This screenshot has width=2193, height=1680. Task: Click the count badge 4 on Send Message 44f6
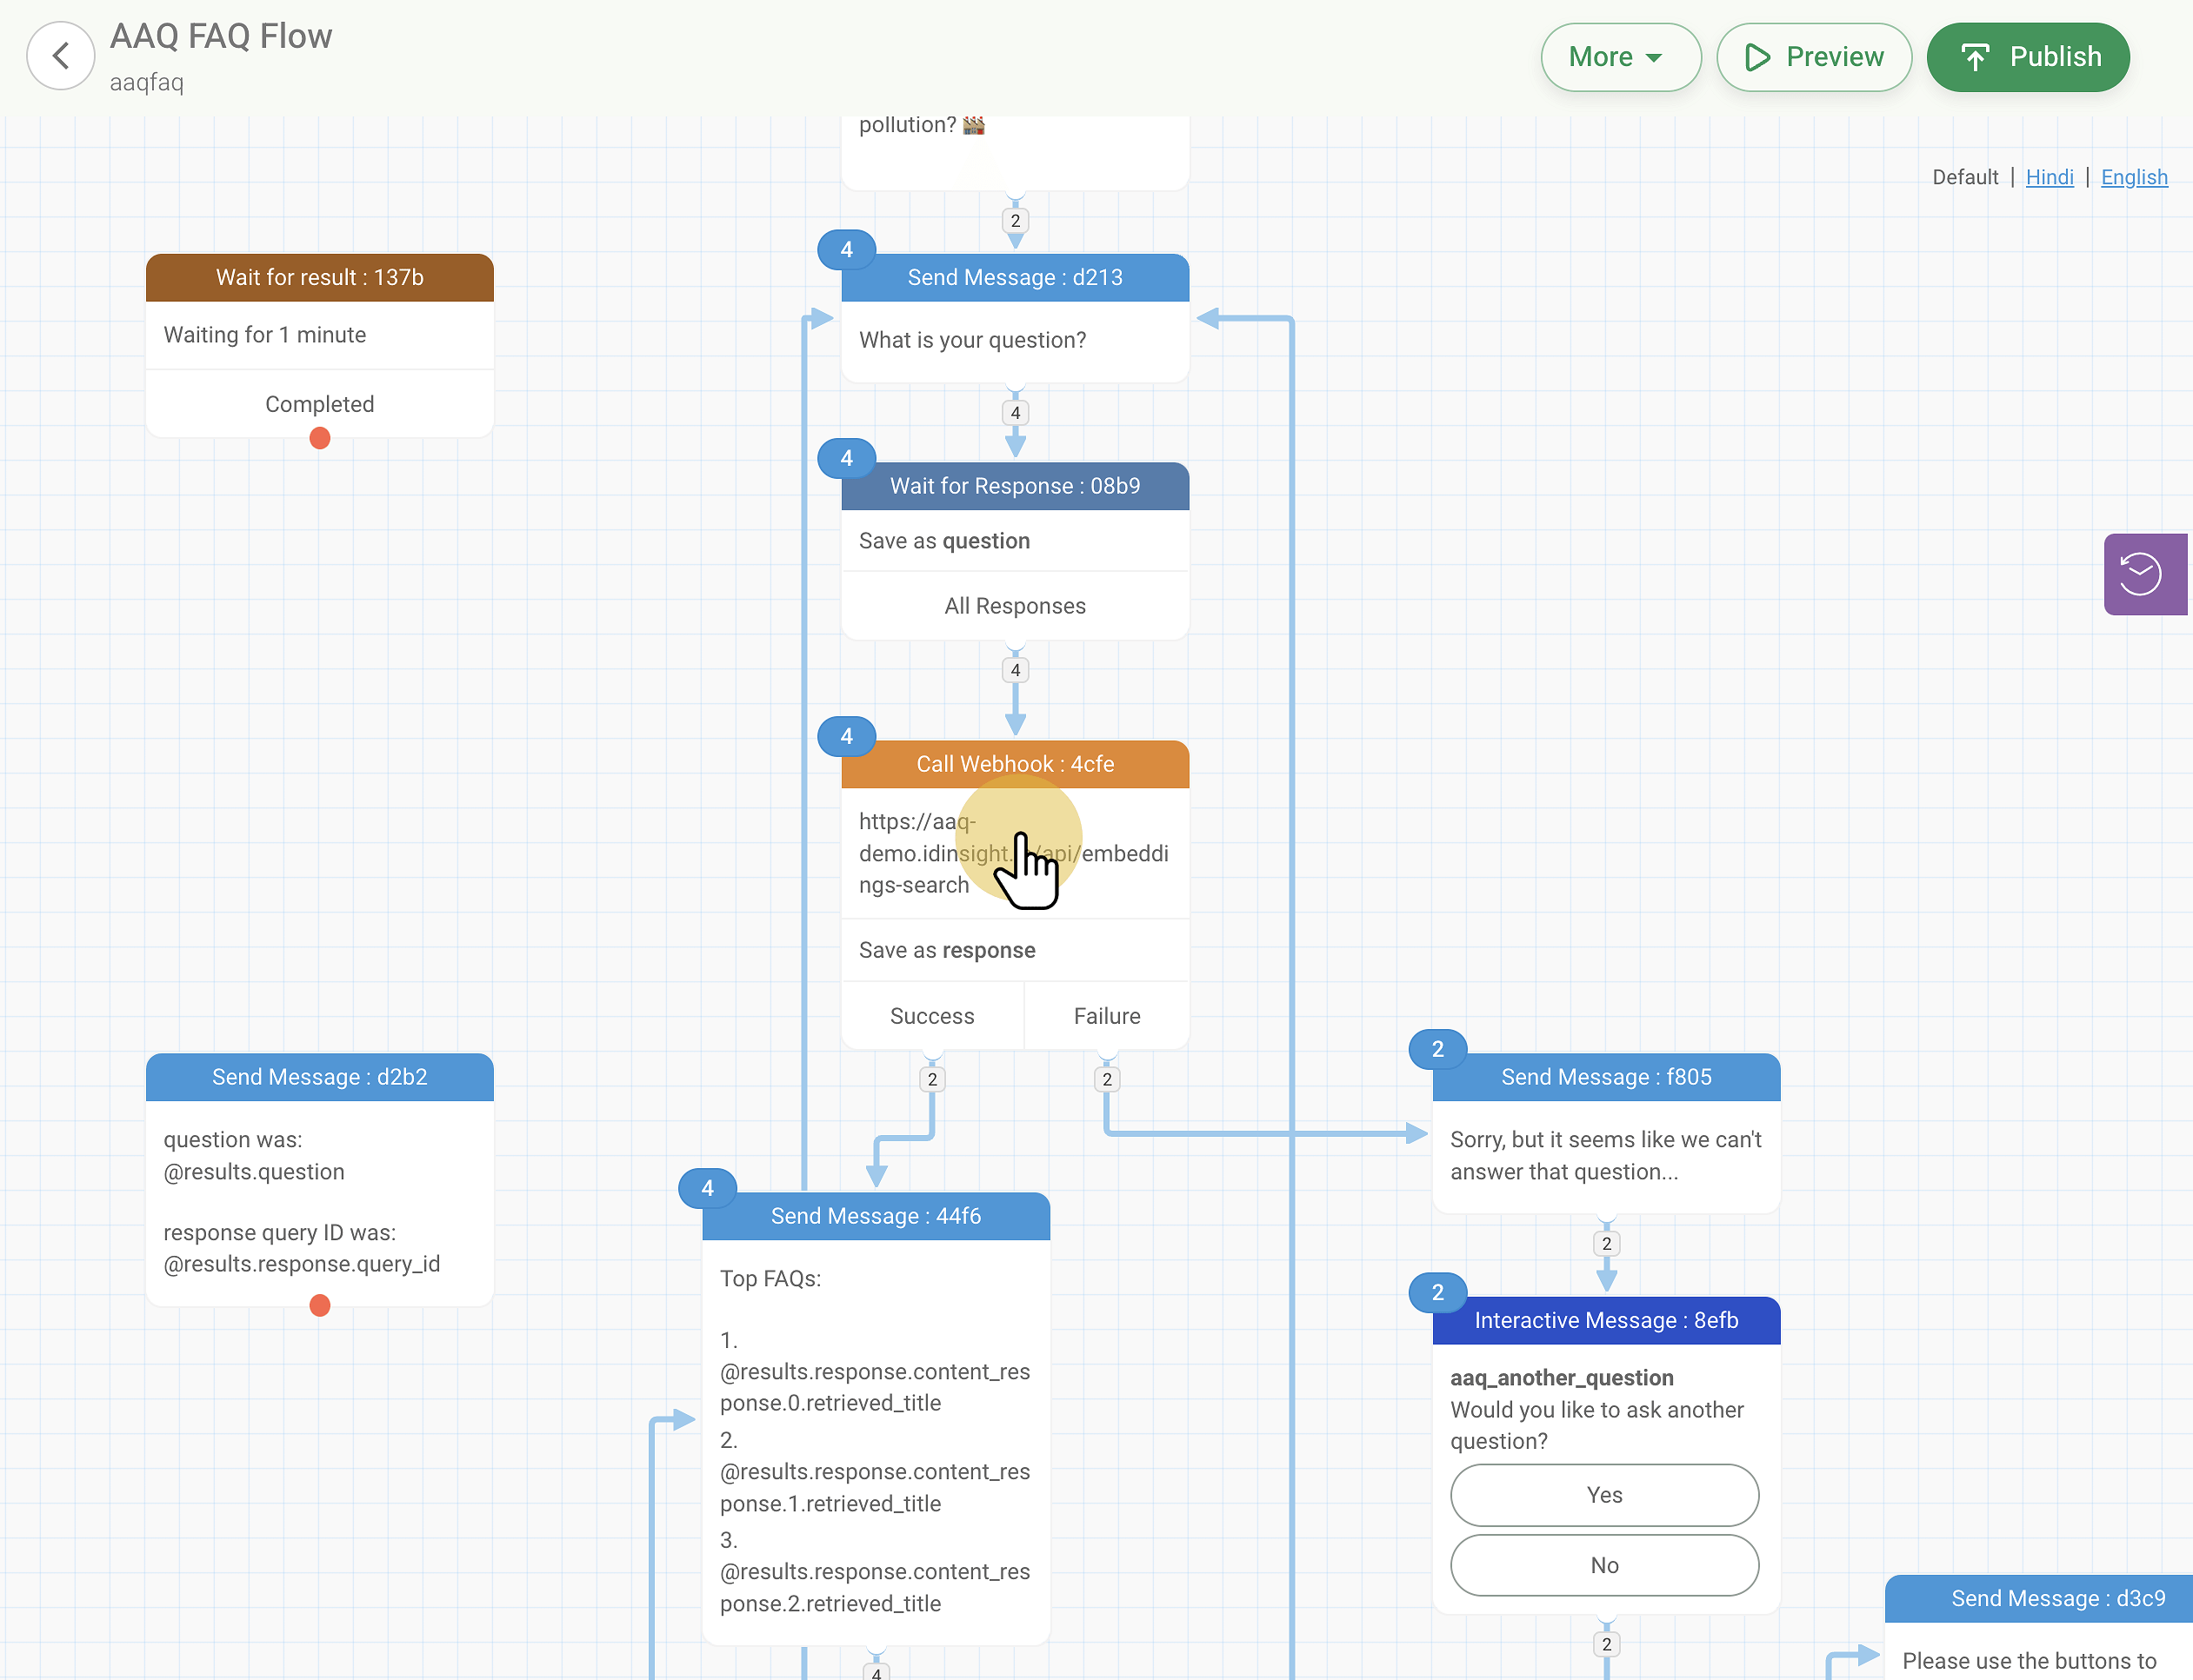[x=707, y=1188]
